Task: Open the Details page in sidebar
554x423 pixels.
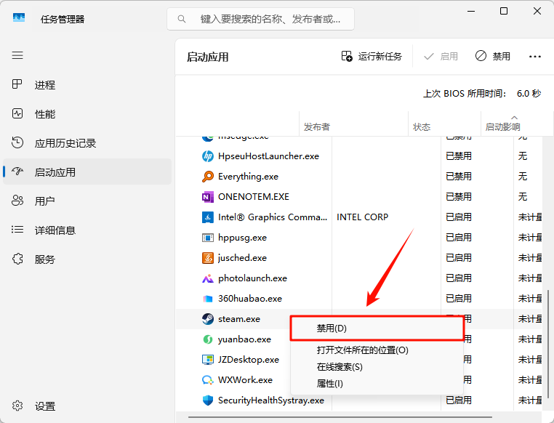Action: pyautogui.click(x=55, y=230)
